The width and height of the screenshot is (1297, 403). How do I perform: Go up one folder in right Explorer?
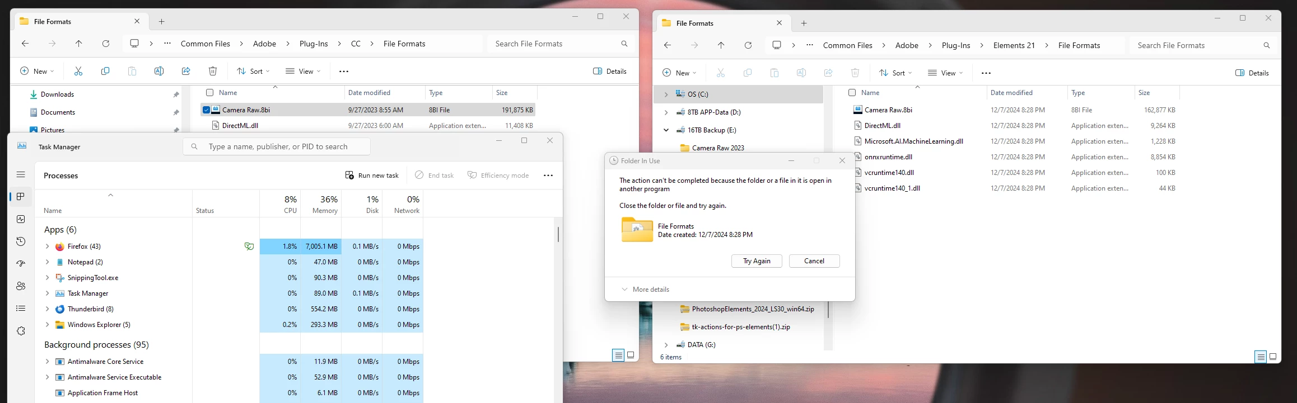pyautogui.click(x=721, y=45)
